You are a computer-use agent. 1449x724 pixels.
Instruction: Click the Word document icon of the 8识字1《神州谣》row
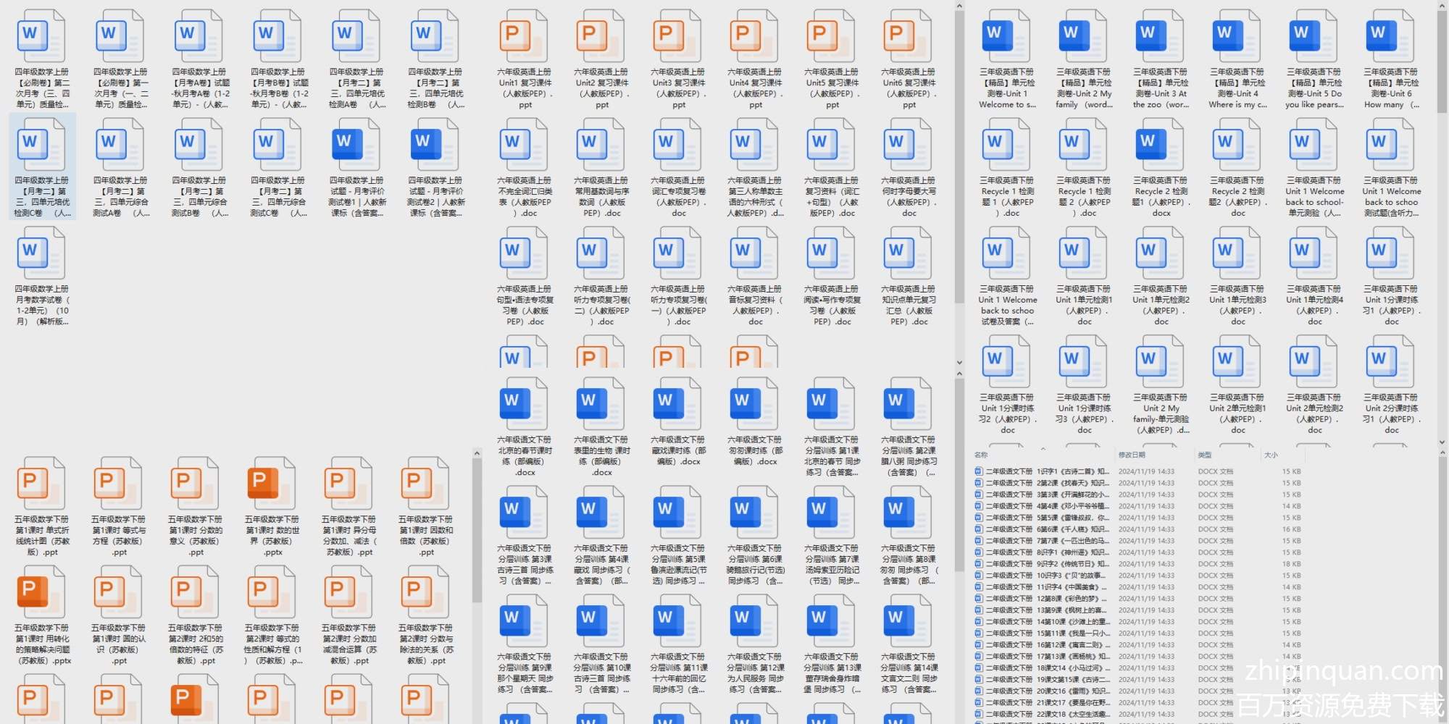point(979,552)
